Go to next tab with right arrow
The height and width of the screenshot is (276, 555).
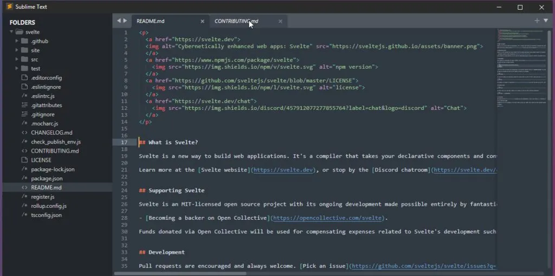[125, 21]
